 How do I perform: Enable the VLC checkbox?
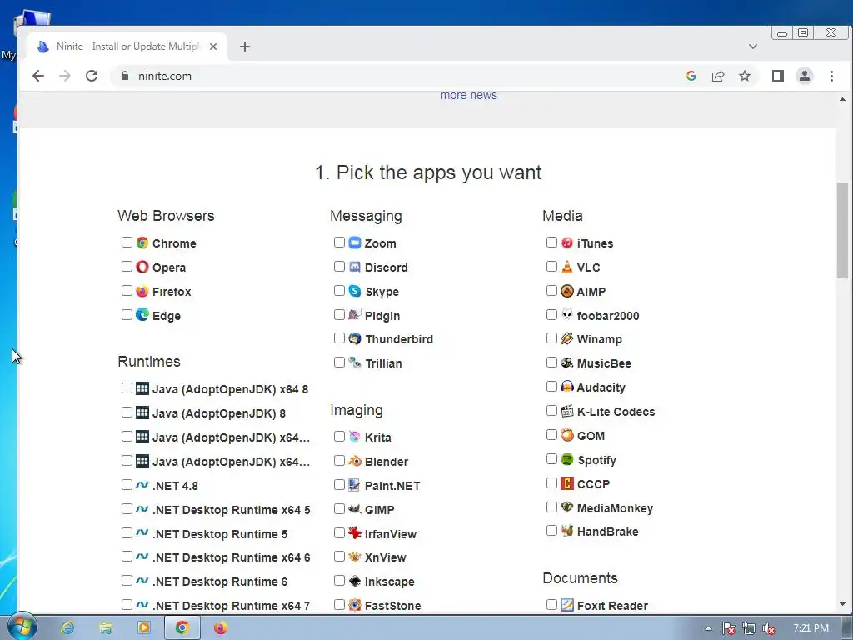point(551,266)
